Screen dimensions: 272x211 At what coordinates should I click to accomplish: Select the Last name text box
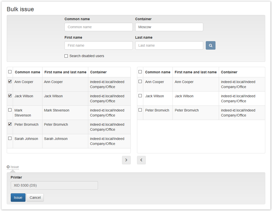coord(169,45)
